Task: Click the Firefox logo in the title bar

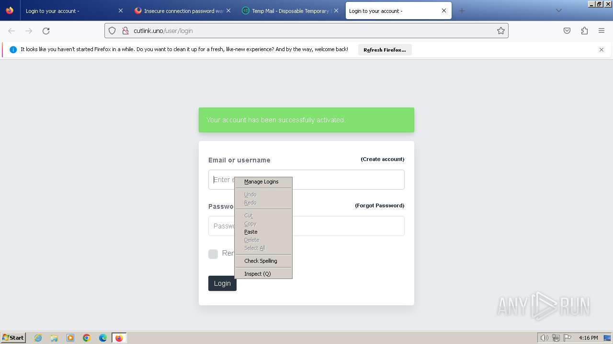Action: click(x=10, y=11)
